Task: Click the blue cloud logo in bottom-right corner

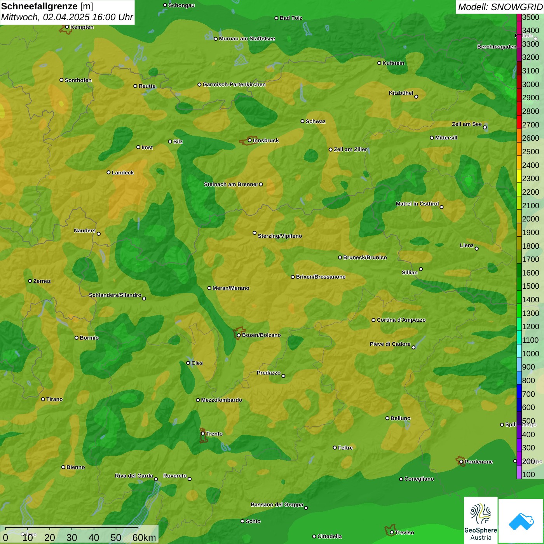Action: (x=521, y=521)
